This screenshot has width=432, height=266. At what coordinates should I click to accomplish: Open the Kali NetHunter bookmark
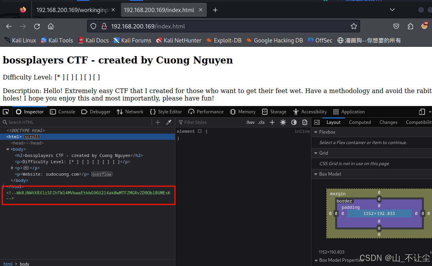click(178, 40)
